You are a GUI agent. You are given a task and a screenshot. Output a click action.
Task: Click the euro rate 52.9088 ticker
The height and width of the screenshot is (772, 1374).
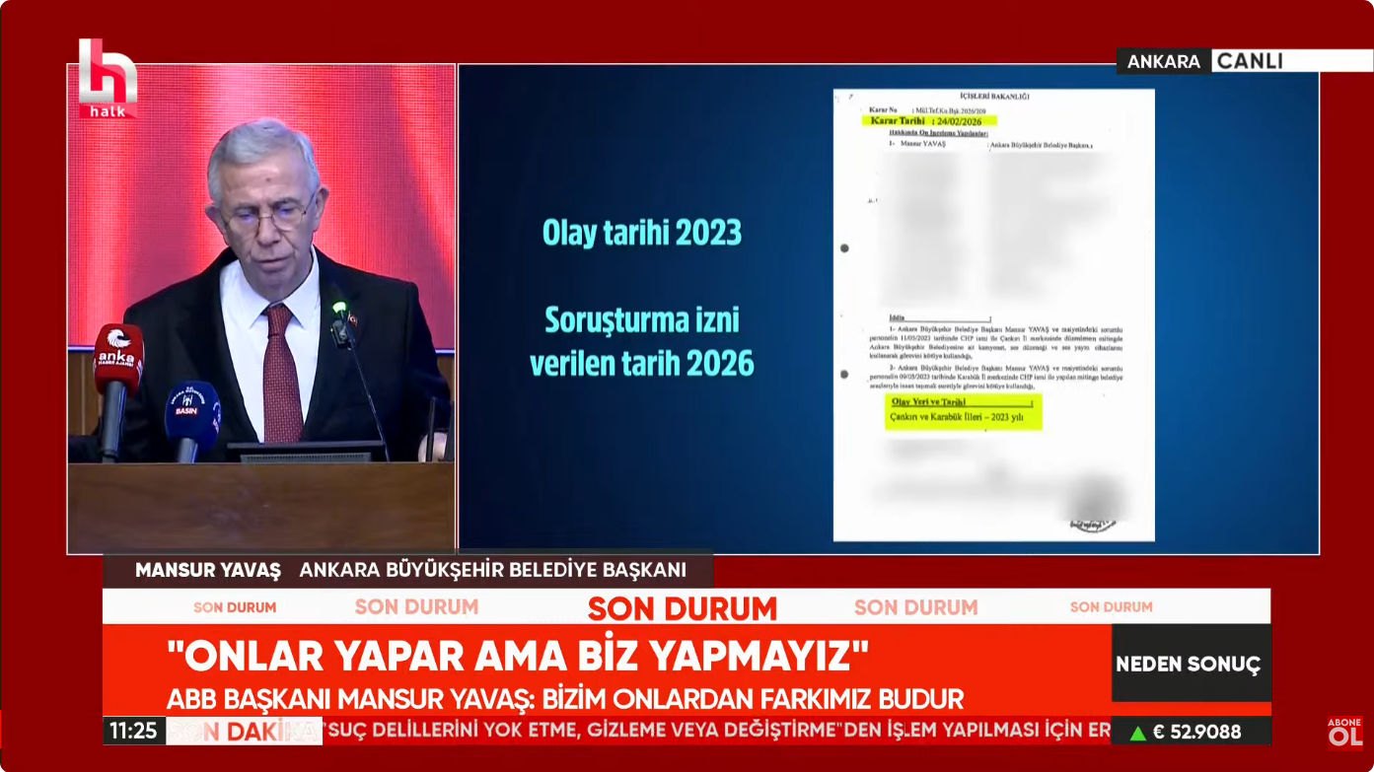tap(1199, 732)
